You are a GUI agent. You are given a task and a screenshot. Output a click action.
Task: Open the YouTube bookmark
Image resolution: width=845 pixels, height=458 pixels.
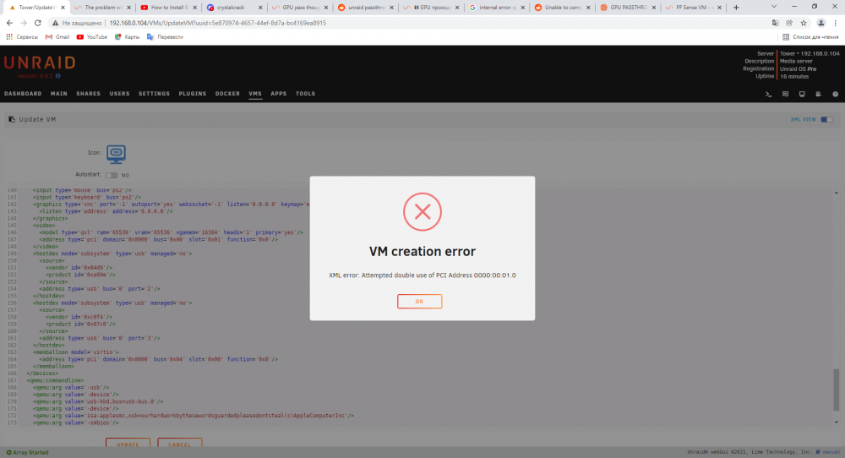click(91, 37)
